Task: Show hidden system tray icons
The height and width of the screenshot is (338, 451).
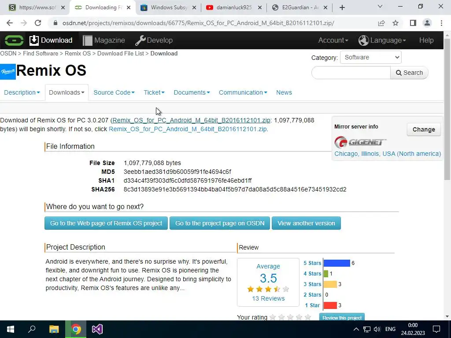Action: pos(356,329)
